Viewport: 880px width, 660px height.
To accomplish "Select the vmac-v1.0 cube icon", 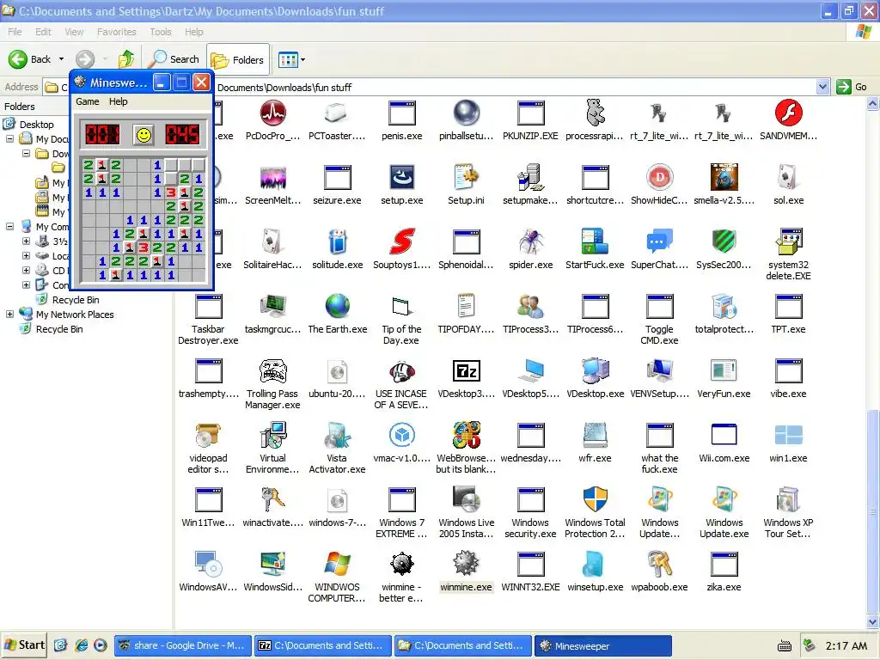I will [x=402, y=436].
